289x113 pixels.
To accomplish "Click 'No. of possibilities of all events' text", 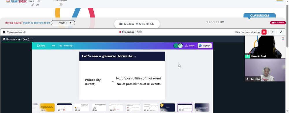I will click(x=139, y=84).
